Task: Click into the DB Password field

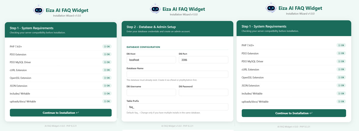Action: point(203,92)
